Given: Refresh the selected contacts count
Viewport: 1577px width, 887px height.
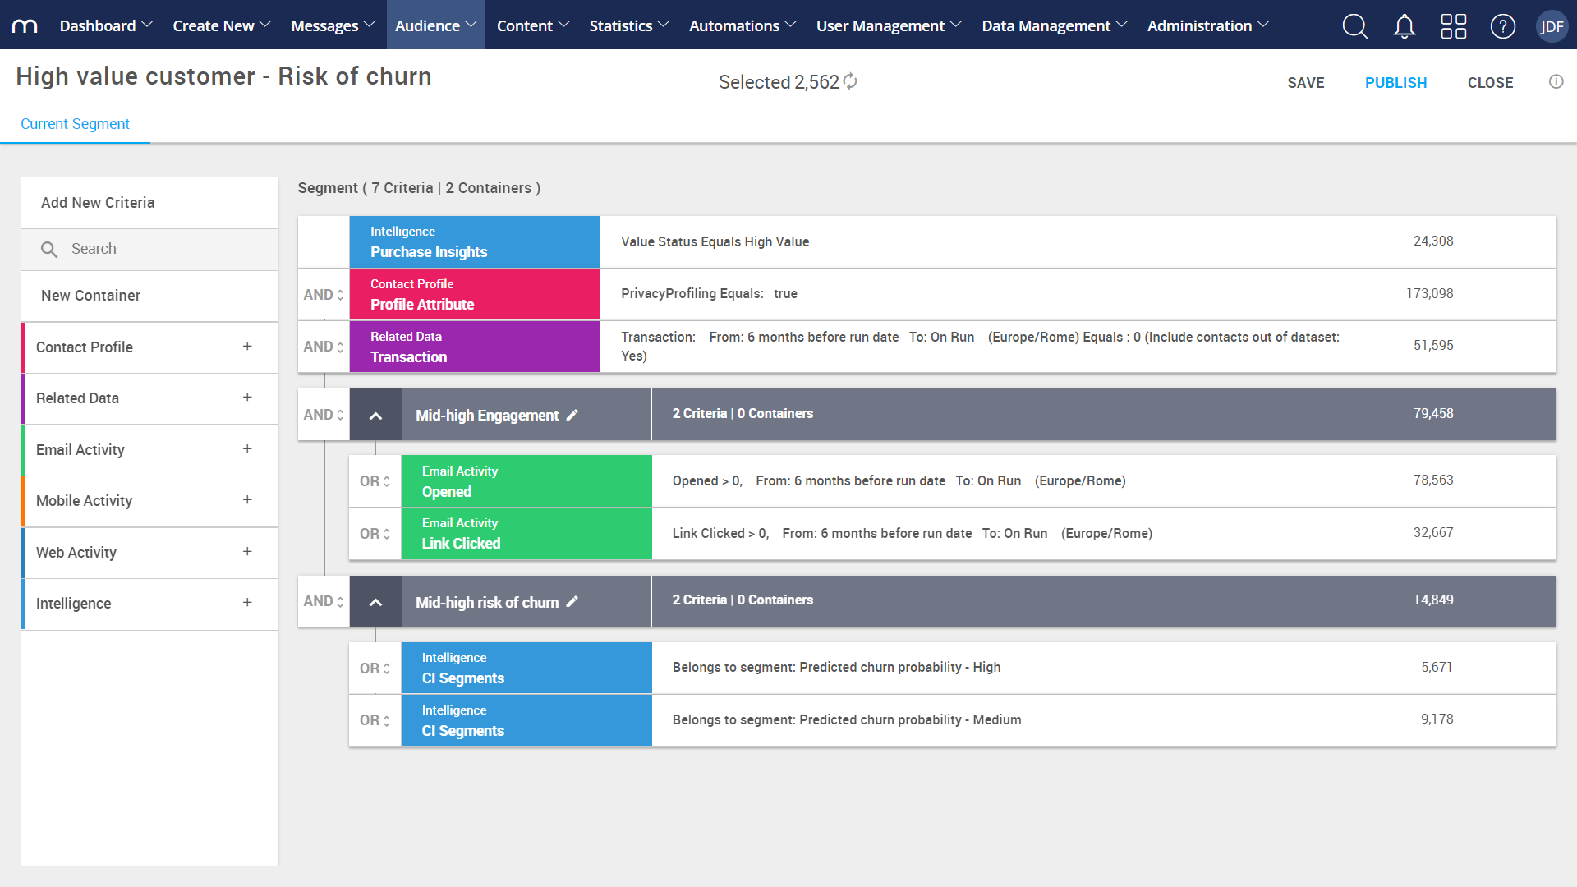Looking at the screenshot, I should click(851, 81).
